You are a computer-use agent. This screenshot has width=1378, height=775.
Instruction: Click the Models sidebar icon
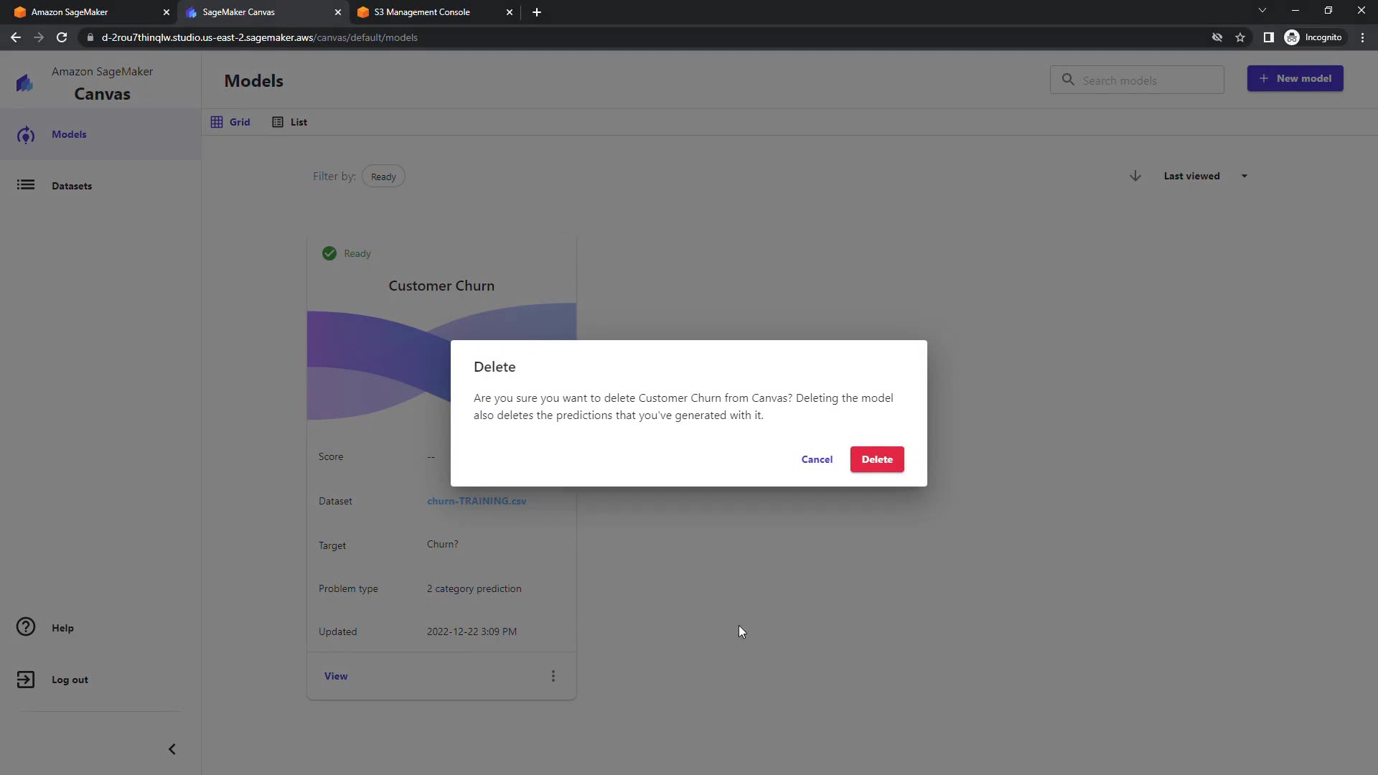point(26,135)
